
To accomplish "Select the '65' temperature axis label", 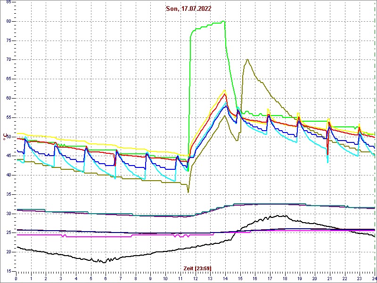I will 8,79.
